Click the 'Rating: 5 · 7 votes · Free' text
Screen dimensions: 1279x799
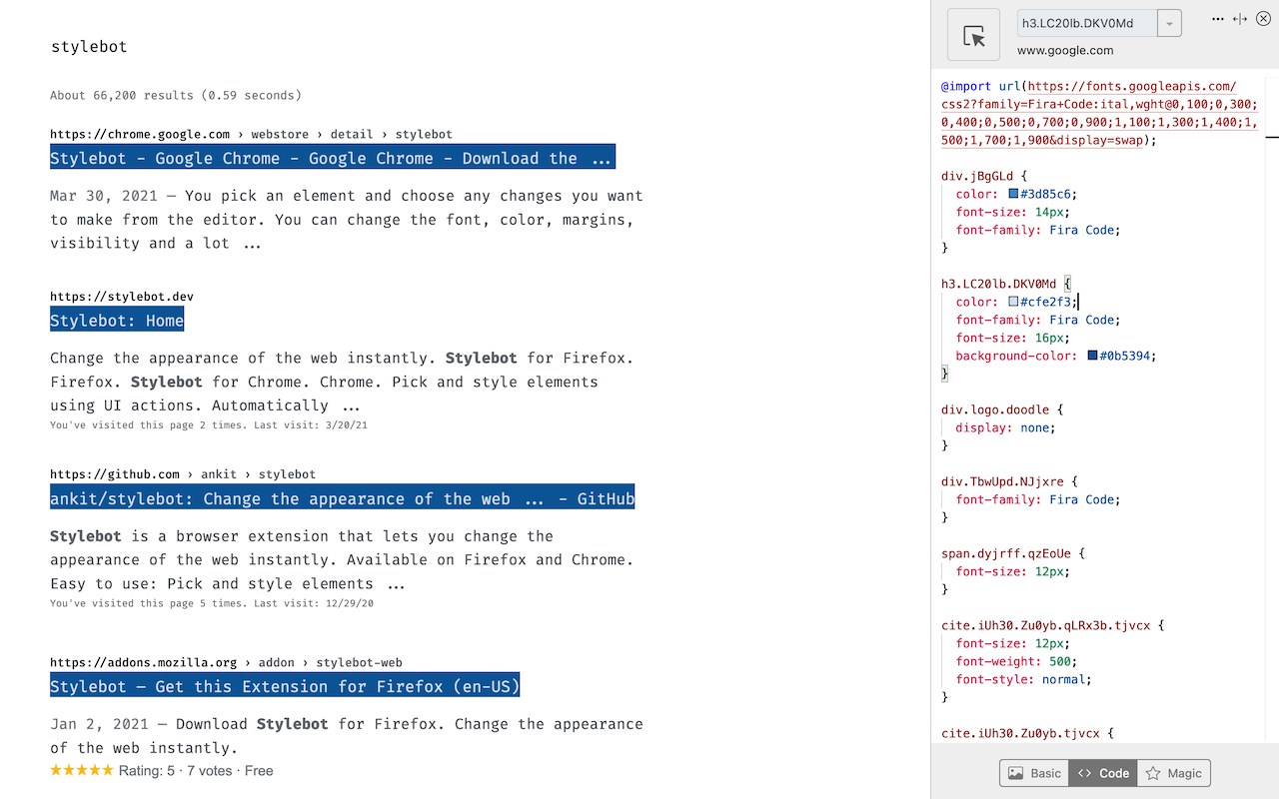tap(196, 771)
